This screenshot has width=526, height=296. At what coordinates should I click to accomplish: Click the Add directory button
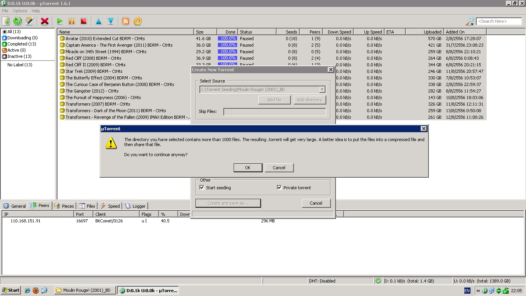point(310,100)
